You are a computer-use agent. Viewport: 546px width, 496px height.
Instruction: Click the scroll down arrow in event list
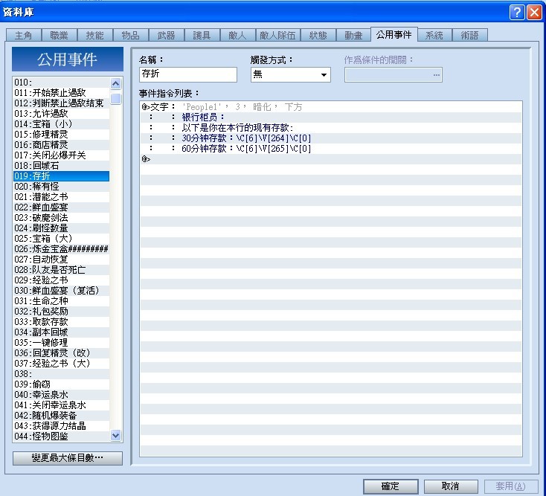point(115,435)
